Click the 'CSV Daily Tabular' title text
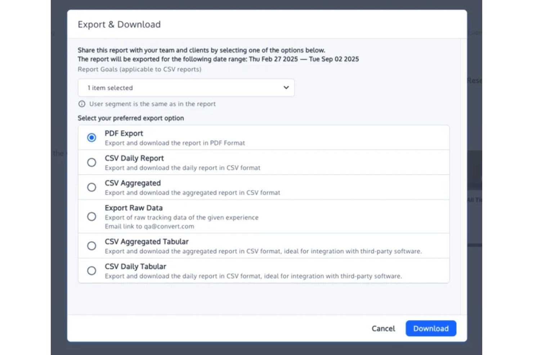Image resolution: width=533 pixels, height=355 pixels. (x=135, y=267)
